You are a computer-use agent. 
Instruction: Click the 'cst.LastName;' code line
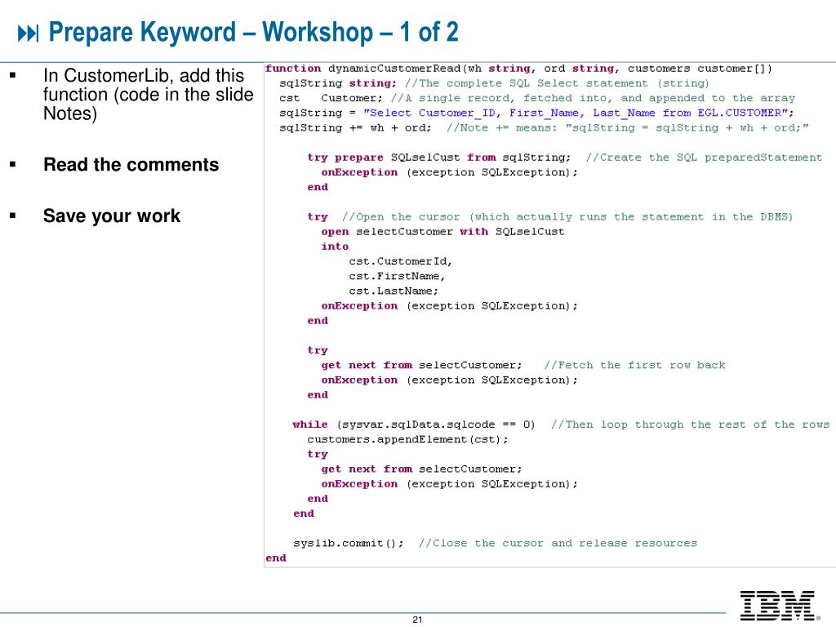coord(394,291)
